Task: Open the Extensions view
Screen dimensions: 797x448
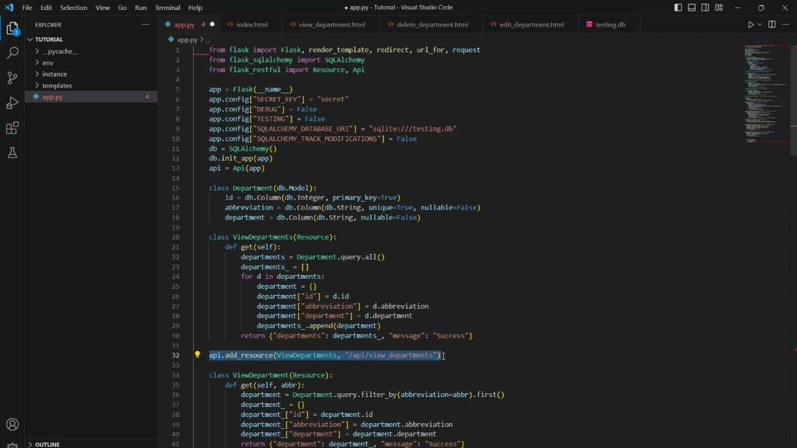Action: [x=12, y=128]
